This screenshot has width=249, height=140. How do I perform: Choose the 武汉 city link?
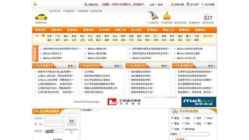[x=180, y=40]
